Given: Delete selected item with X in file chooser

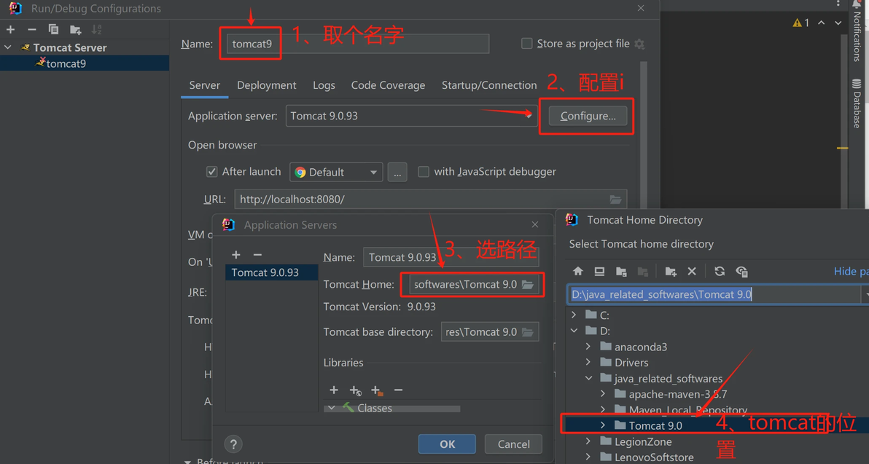Looking at the screenshot, I should pos(692,271).
